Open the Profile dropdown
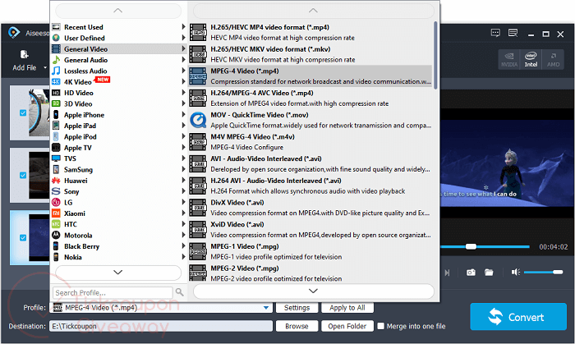 pos(266,308)
